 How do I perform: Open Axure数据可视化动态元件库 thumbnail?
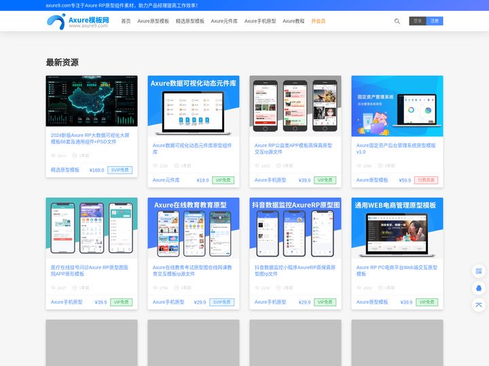[x=194, y=106]
